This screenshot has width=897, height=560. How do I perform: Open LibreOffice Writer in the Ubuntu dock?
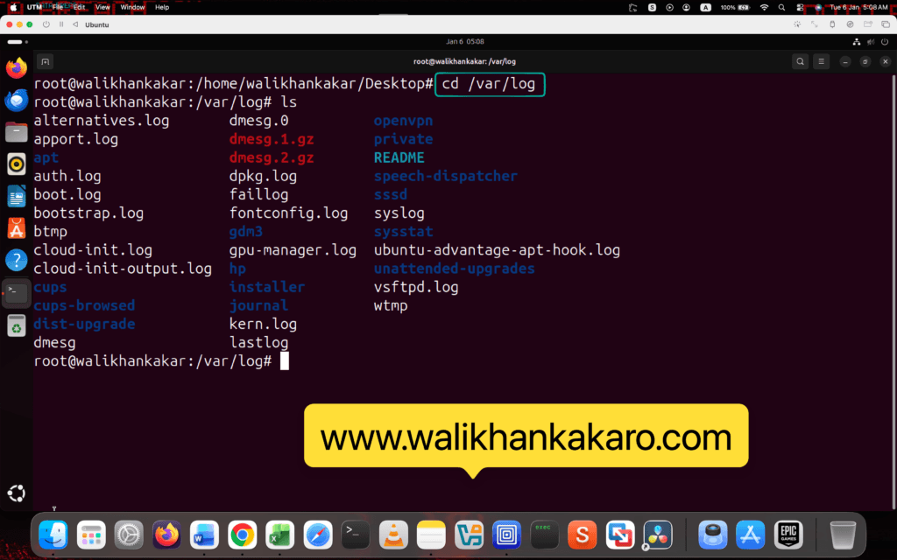tap(16, 196)
